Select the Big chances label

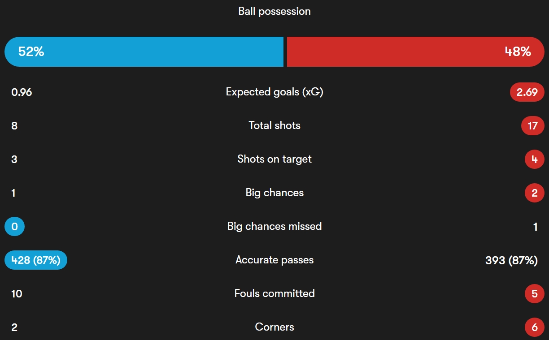(274, 193)
